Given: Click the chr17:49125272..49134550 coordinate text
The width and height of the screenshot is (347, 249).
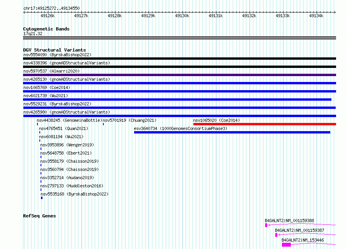Looking at the screenshot, I should [x=51, y=8].
